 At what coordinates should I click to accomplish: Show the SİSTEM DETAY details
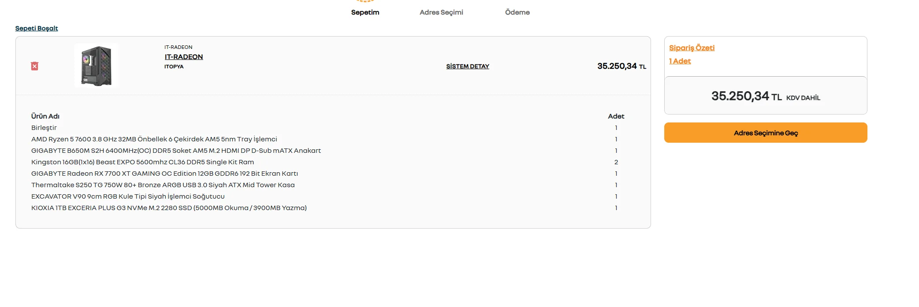[x=468, y=67]
